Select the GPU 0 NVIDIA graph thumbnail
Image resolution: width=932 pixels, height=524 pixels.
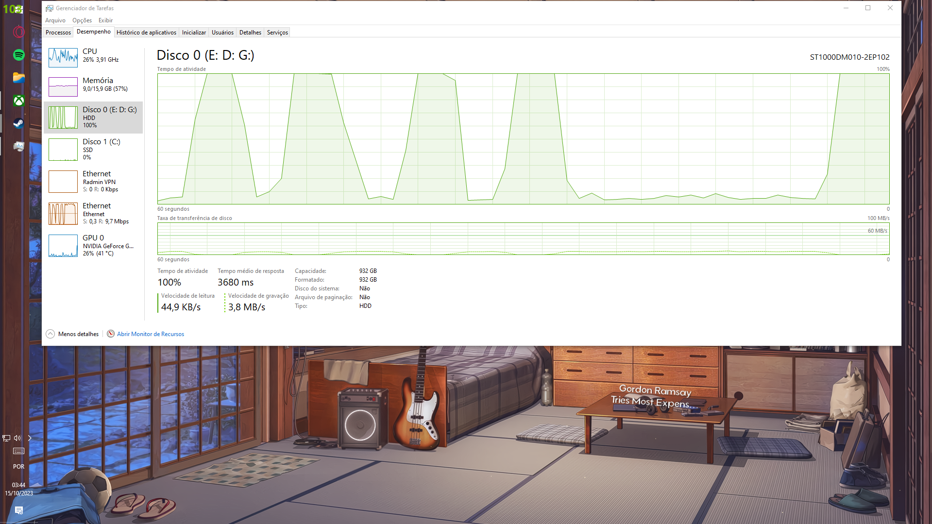click(63, 246)
